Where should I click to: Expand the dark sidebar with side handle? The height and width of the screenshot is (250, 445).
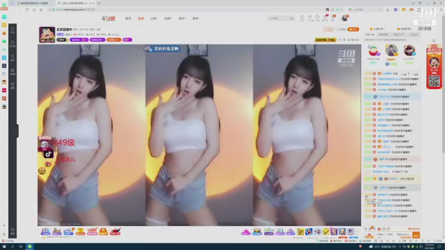[x=17, y=131]
